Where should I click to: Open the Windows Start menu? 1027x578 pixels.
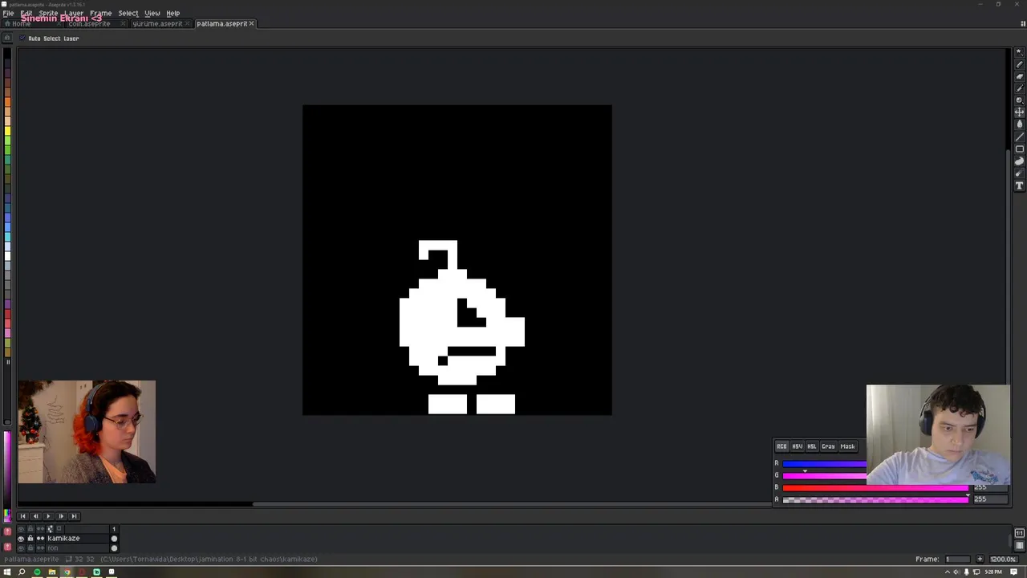click(x=7, y=572)
